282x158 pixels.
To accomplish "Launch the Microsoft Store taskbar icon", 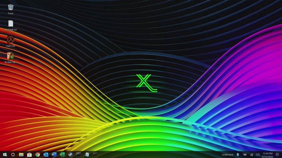I will point(29,154).
